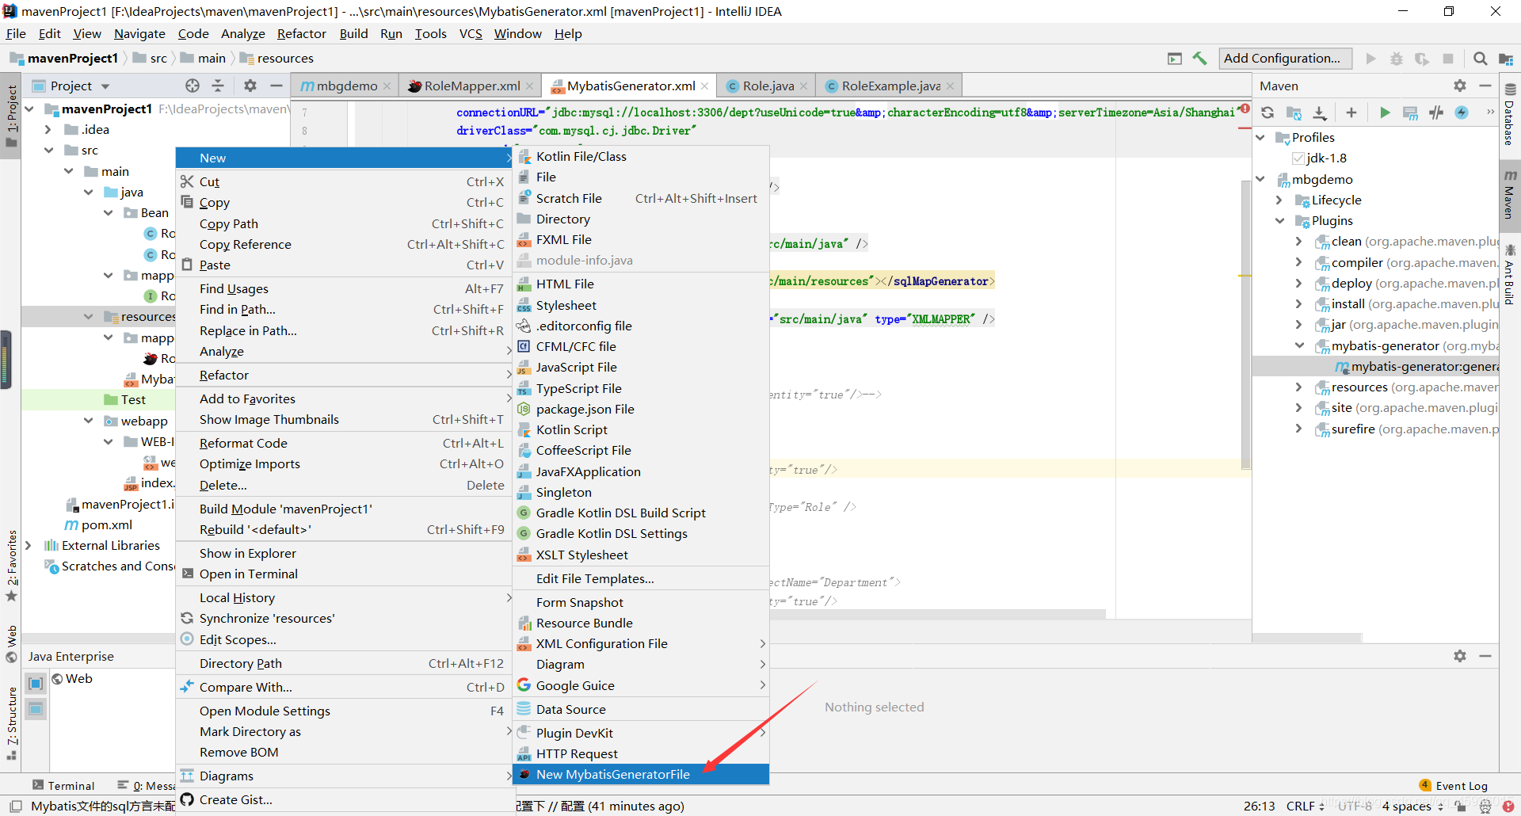Open Project panel settings gear

(x=250, y=86)
